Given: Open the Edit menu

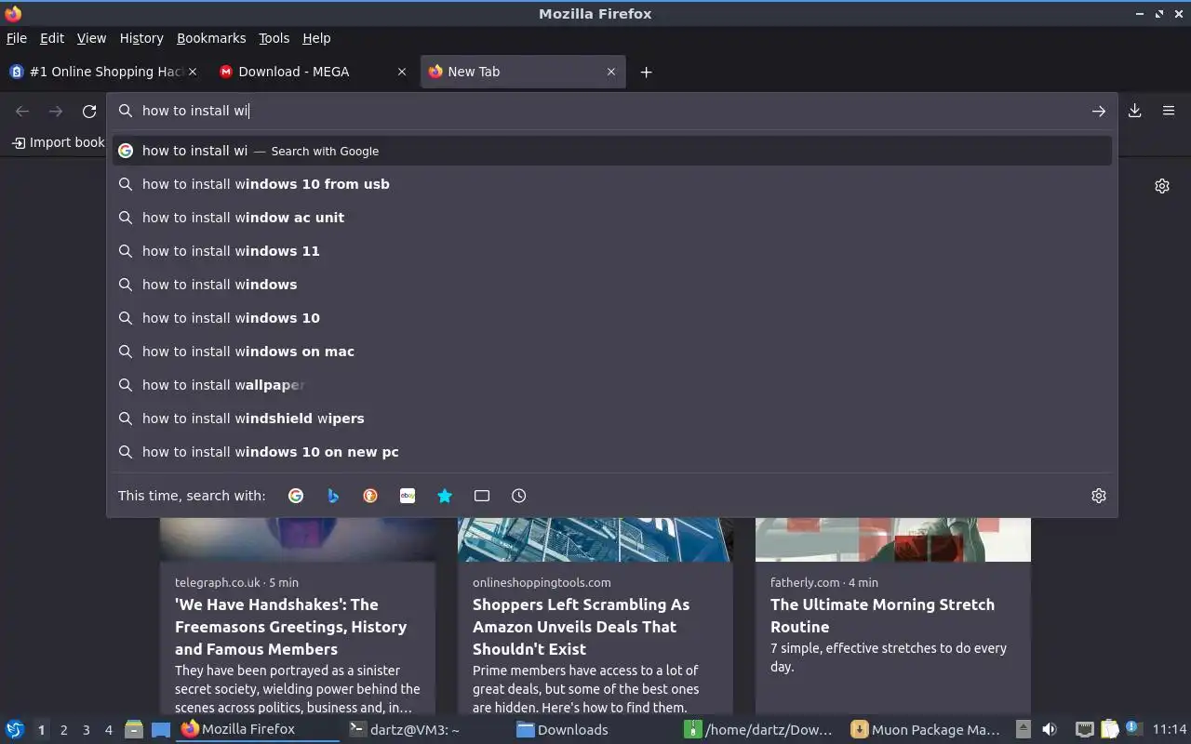Looking at the screenshot, I should 52,38.
